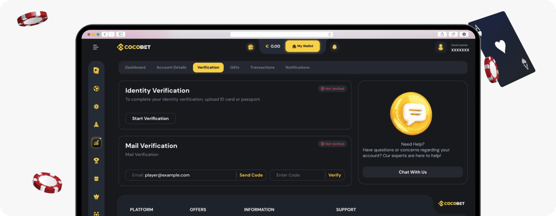The image size is (556, 216).
Task: Click browser forward arrow button
Action: [x=112, y=34]
